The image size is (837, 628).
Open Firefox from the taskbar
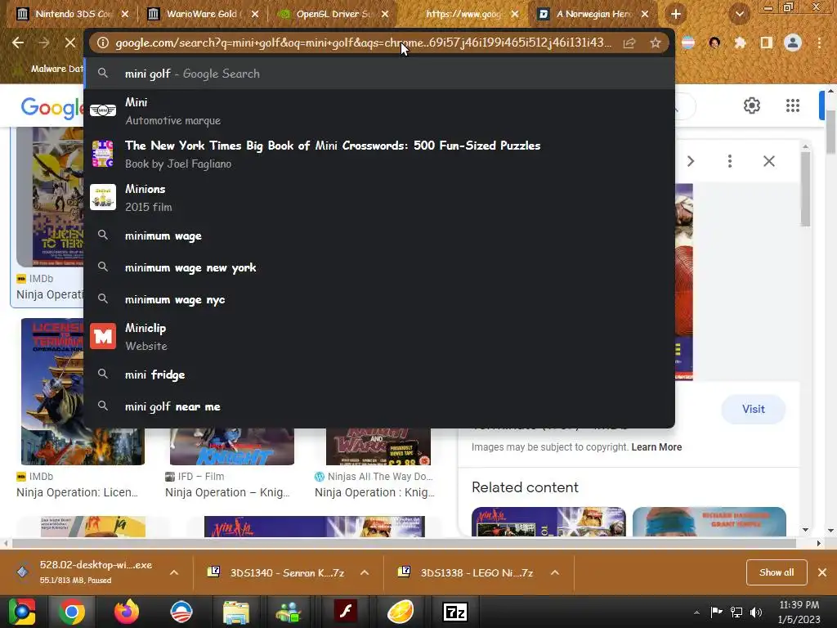(127, 612)
